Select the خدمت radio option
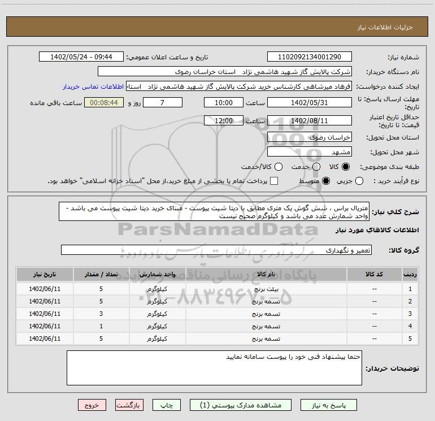This screenshot has width=435, height=421. click(x=316, y=167)
